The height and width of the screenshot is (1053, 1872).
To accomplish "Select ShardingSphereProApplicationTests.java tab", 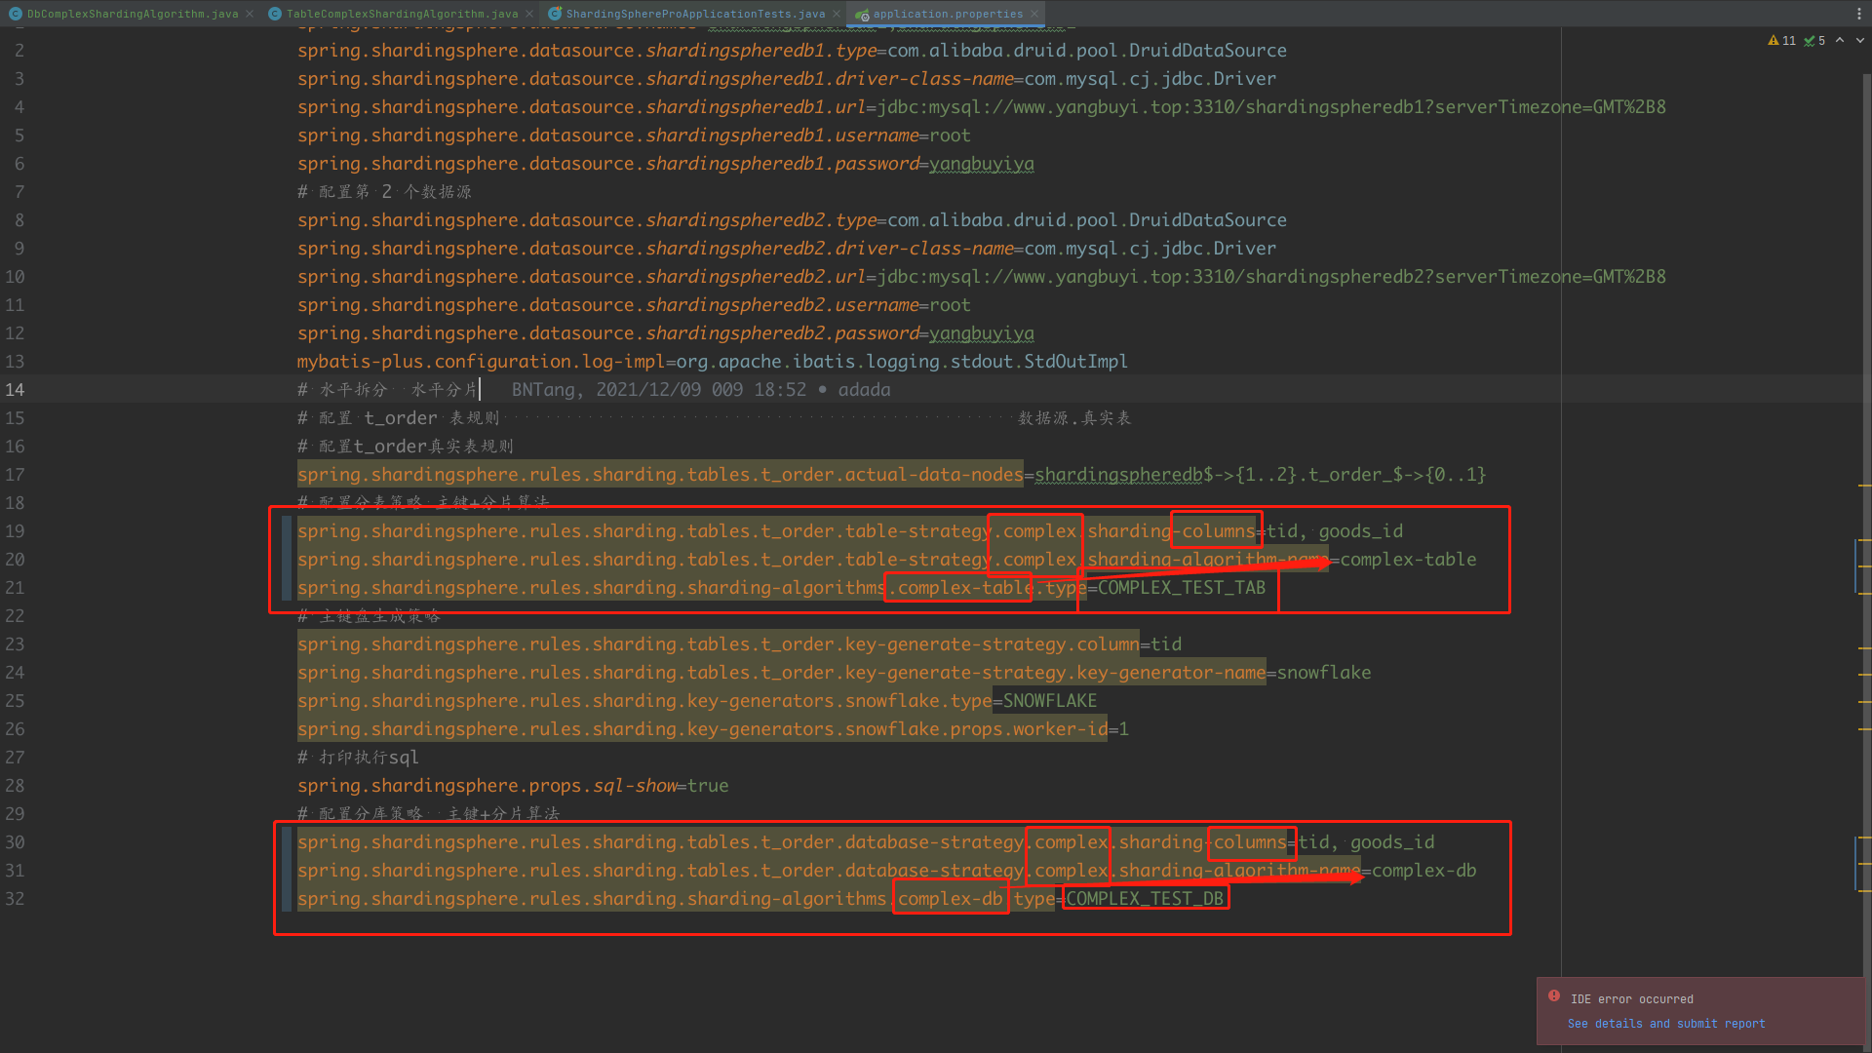I will (694, 14).
